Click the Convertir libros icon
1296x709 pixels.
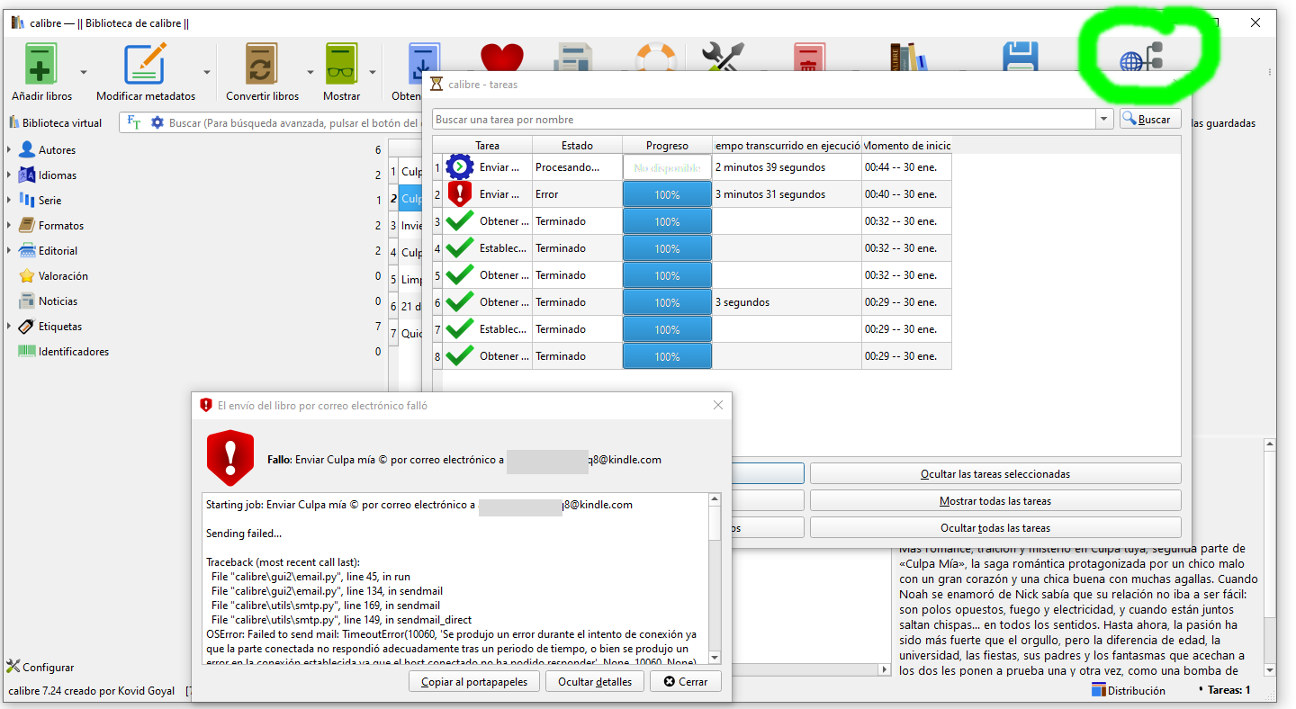(x=262, y=65)
